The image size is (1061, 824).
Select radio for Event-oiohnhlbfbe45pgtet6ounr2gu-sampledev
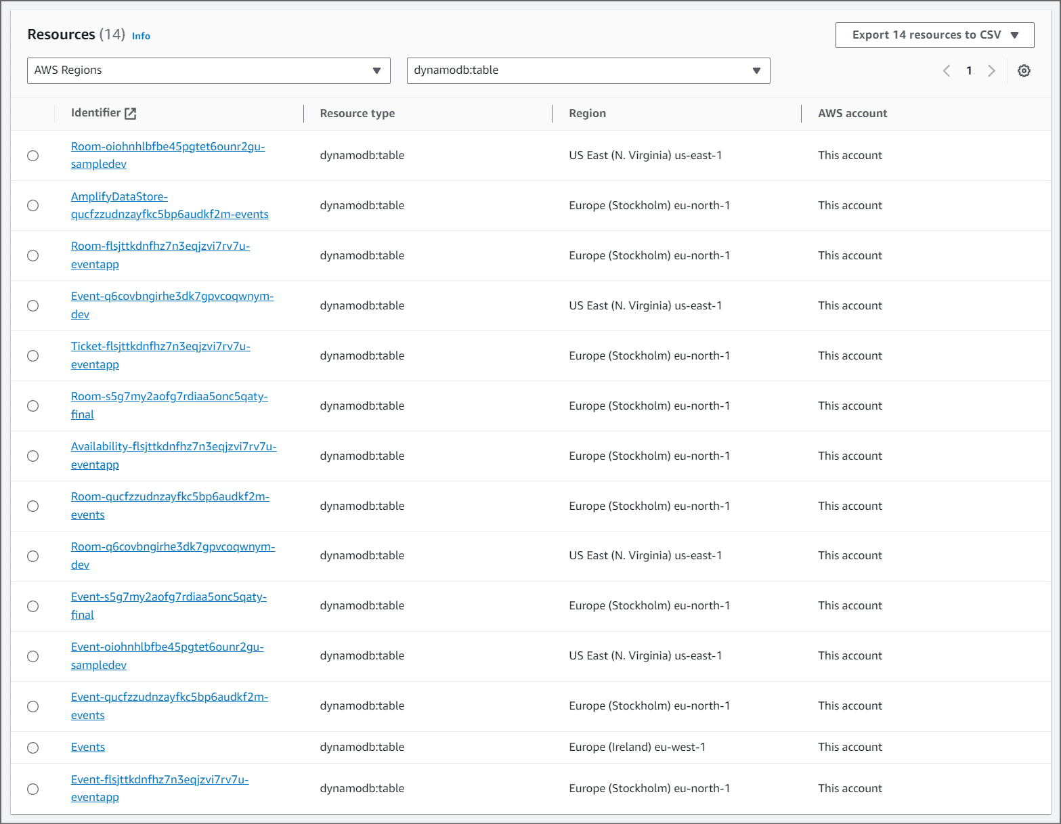[33, 657]
